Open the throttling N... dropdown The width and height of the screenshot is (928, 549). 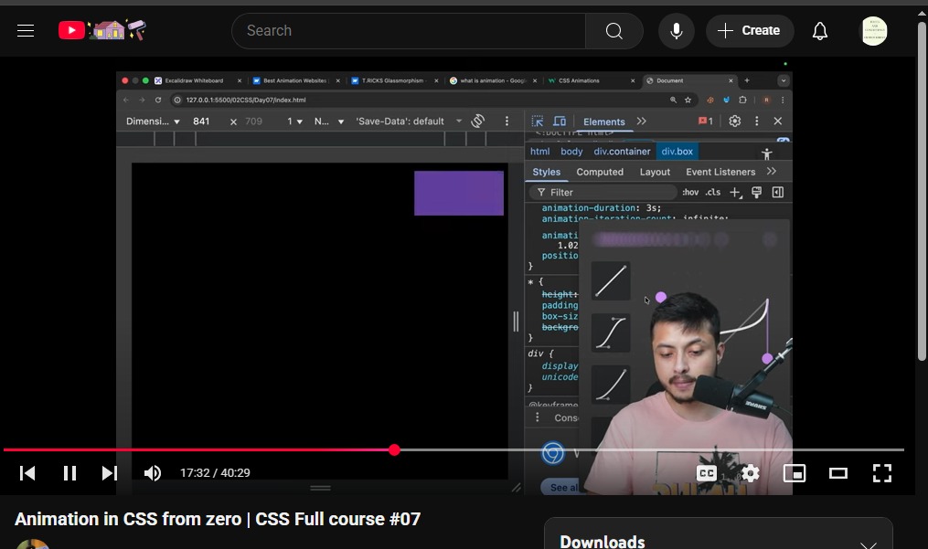329,121
